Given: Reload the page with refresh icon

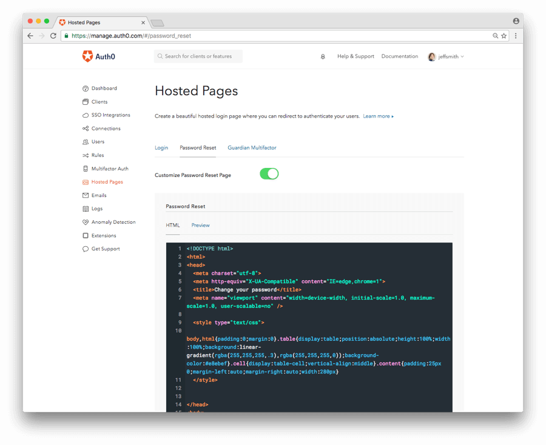Looking at the screenshot, I should (53, 36).
